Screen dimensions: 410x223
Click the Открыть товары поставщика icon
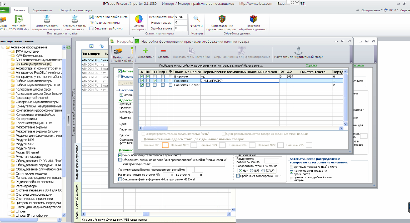tap(75, 19)
